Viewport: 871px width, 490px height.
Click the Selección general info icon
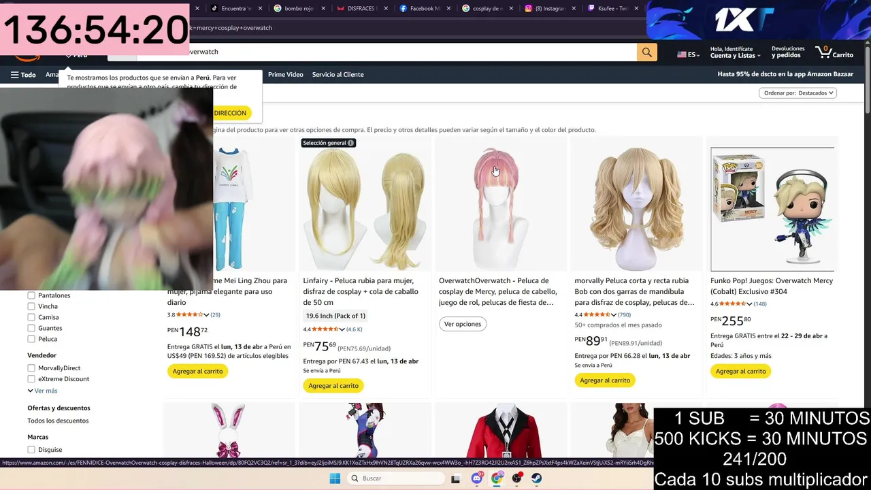click(350, 143)
